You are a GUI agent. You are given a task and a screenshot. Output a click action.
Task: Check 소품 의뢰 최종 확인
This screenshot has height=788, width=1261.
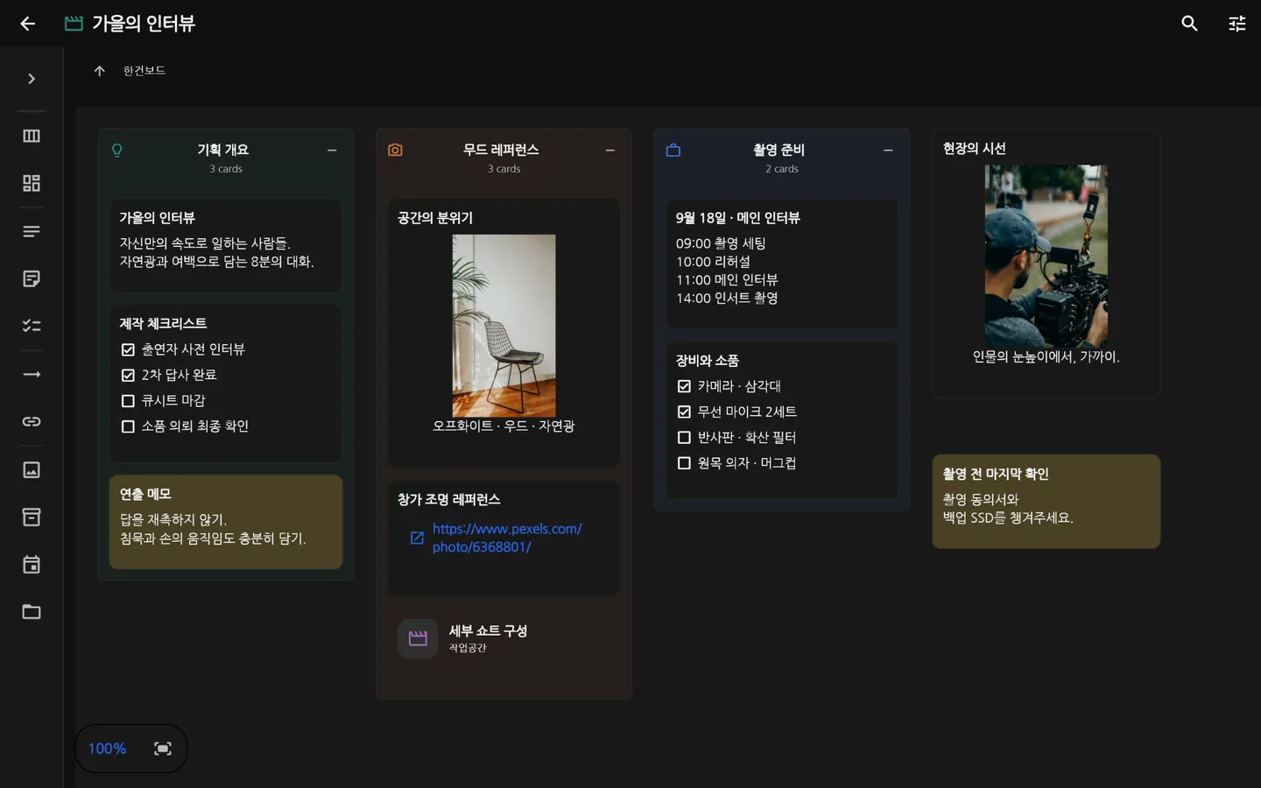pyautogui.click(x=128, y=426)
